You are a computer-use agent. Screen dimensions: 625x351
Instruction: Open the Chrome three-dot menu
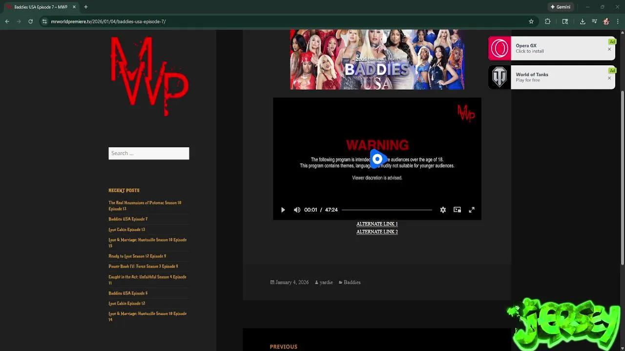tap(618, 21)
